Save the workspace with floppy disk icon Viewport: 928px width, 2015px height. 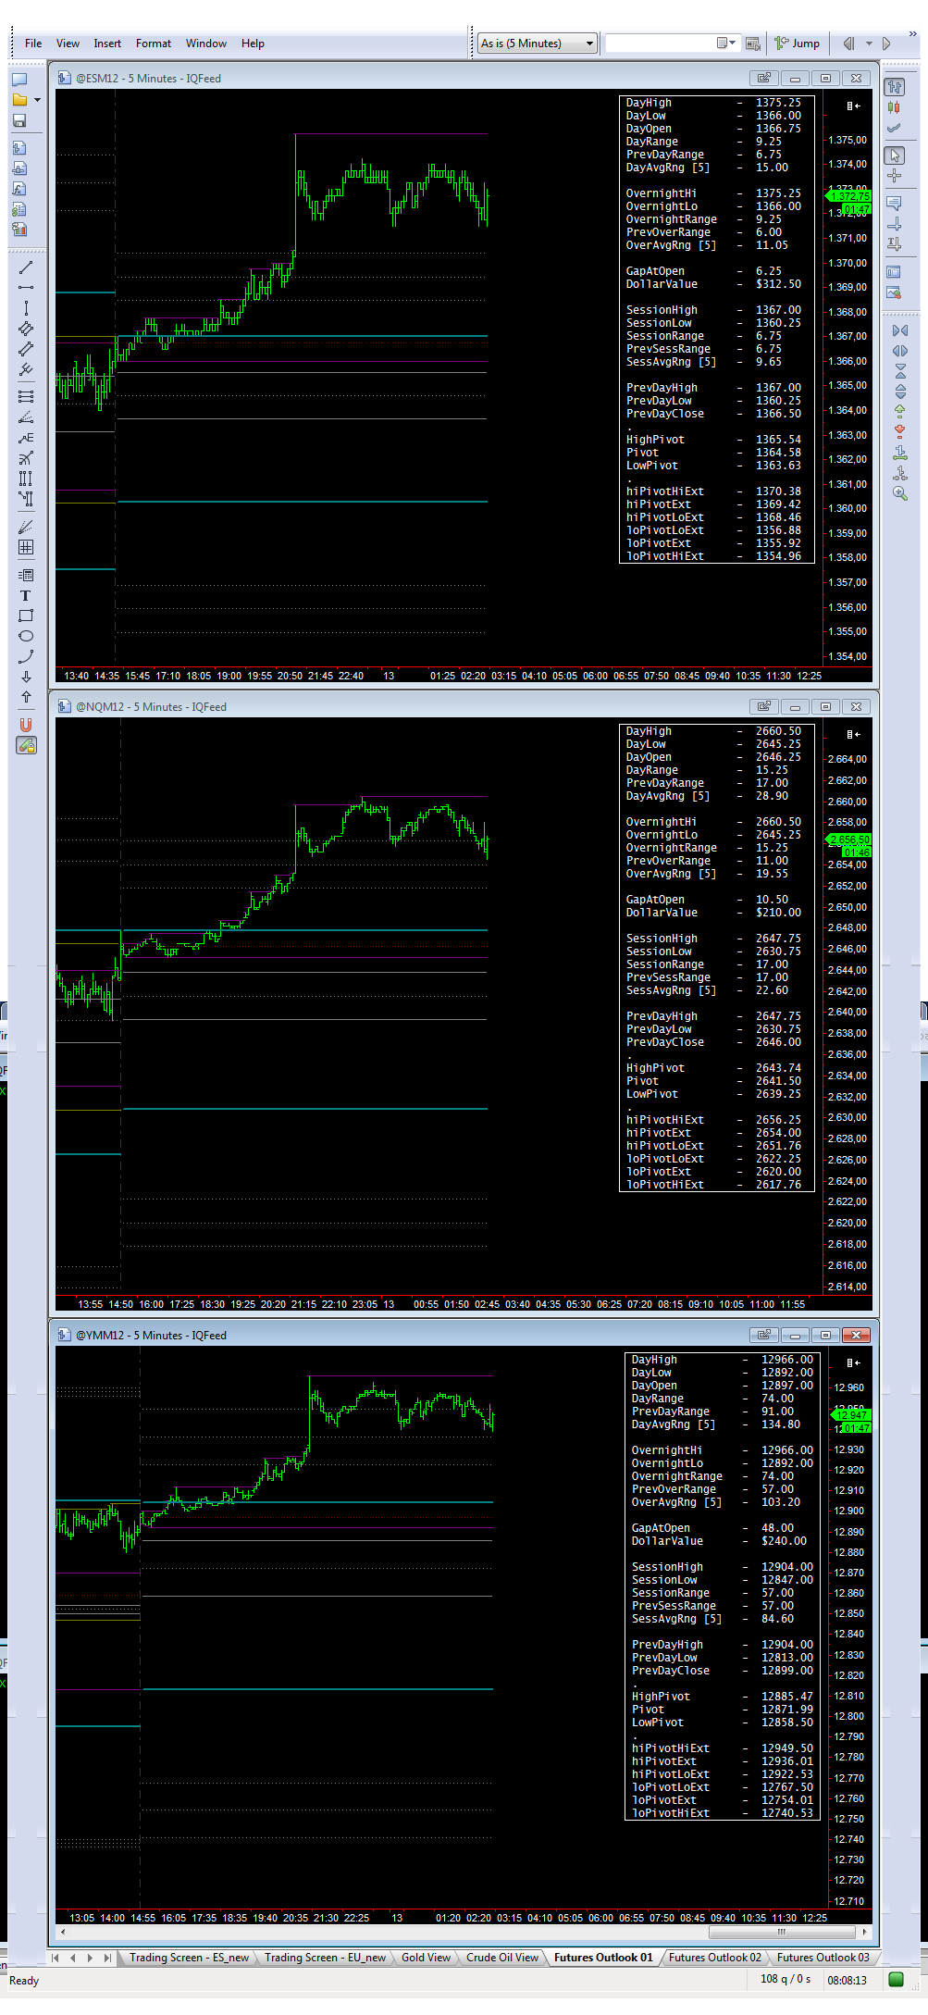[x=19, y=121]
